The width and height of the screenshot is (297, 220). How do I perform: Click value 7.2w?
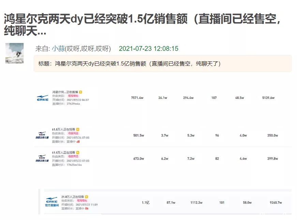coord(191,159)
